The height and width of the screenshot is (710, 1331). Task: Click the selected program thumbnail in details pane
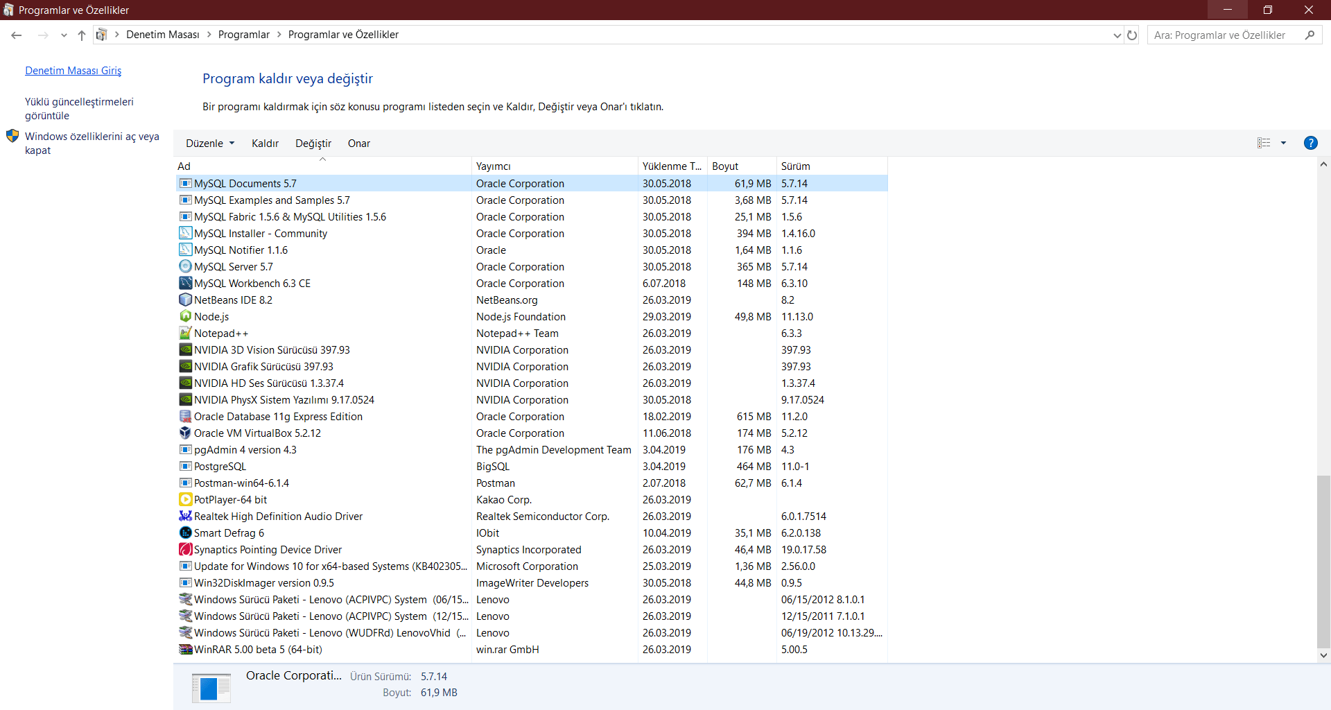(211, 688)
